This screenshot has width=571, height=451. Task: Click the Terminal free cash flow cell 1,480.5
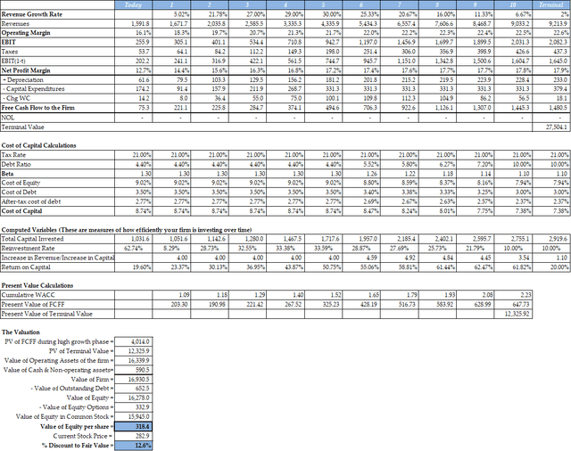point(551,108)
